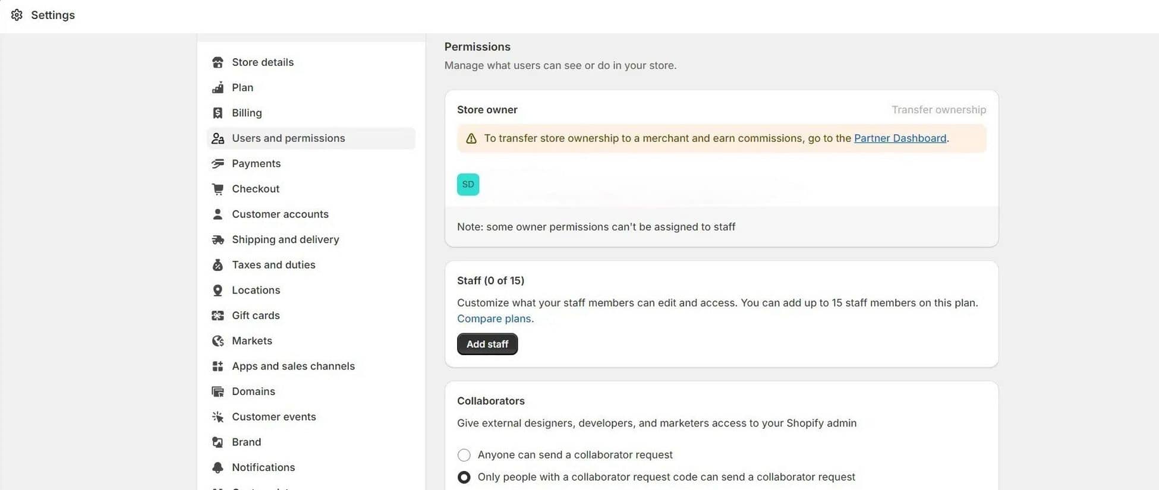
Task: Click the Notifications bell icon
Action: 218,467
